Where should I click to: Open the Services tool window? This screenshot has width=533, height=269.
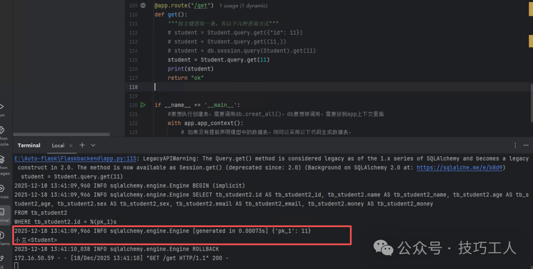coord(3,192)
